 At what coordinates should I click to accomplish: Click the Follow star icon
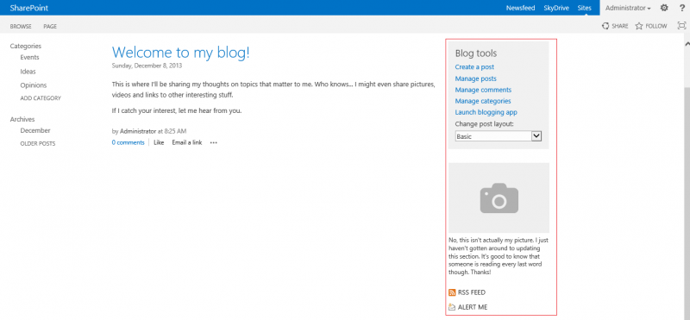639,27
